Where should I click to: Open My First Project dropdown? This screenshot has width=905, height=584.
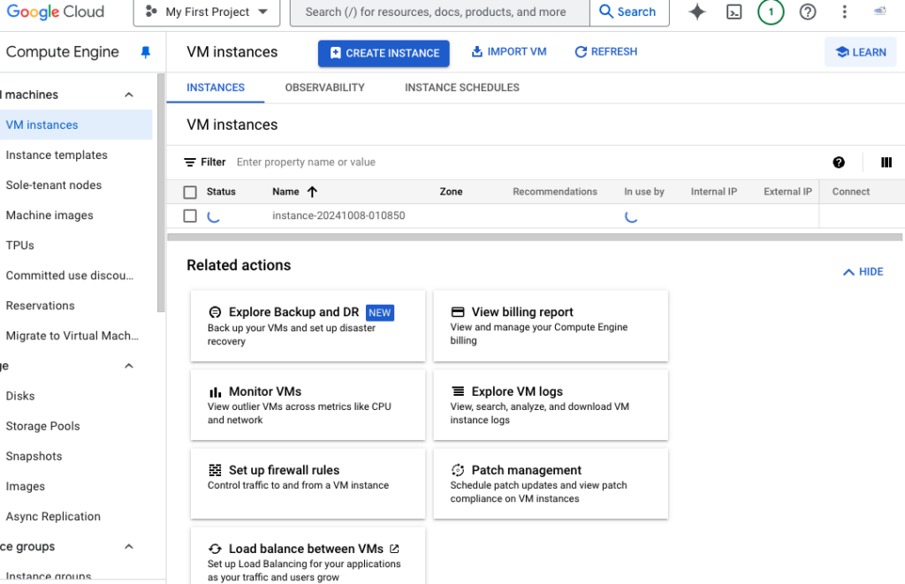pos(207,12)
